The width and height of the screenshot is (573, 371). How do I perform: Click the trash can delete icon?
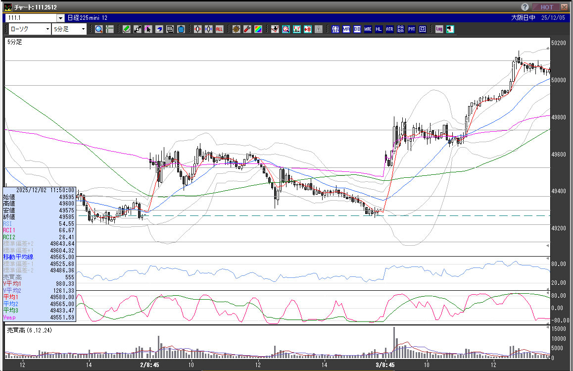click(181, 29)
